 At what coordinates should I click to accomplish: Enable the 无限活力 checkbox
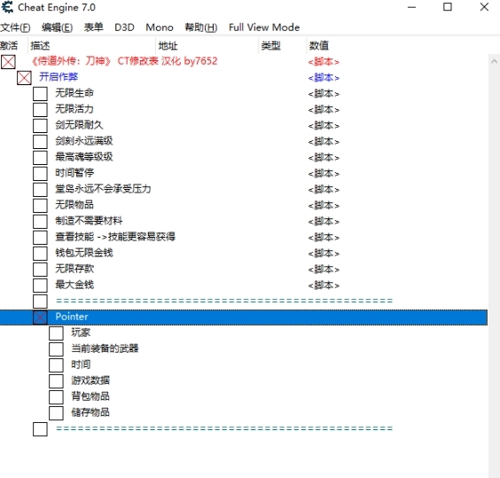coord(40,109)
